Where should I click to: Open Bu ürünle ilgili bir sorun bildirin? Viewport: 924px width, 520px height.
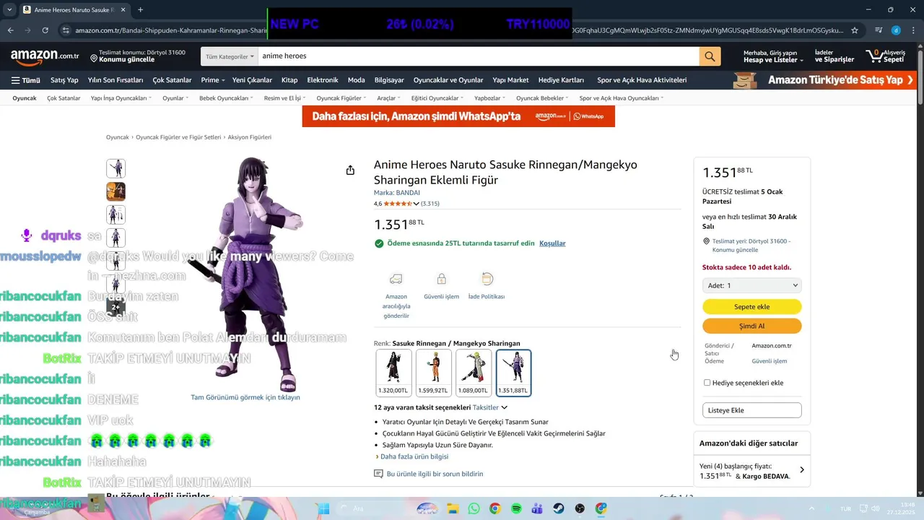[435, 474]
